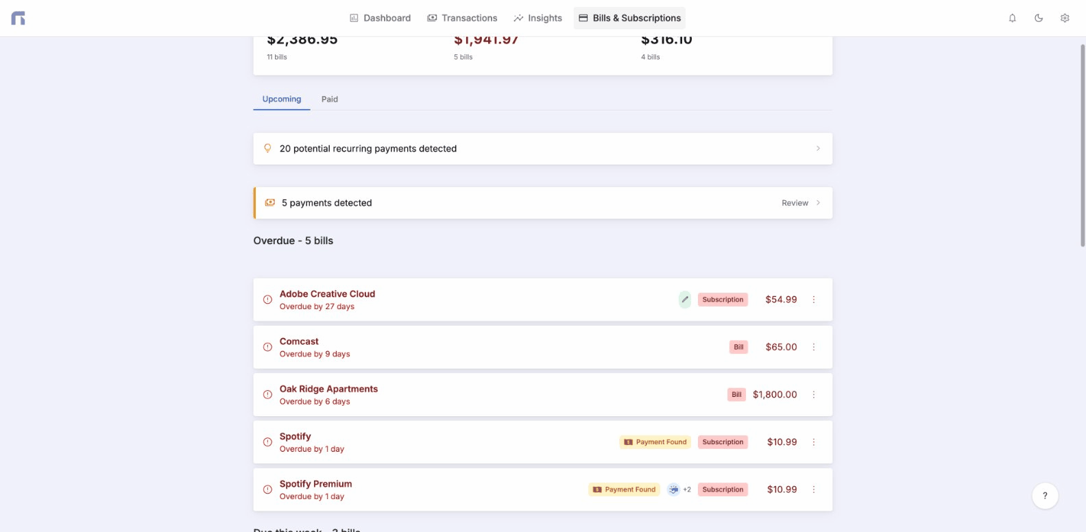The width and height of the screenshot is (1086, 532).
Task: Toggle dark mode moon icon
Action: pyautogui.click(x=1039, y=19)
